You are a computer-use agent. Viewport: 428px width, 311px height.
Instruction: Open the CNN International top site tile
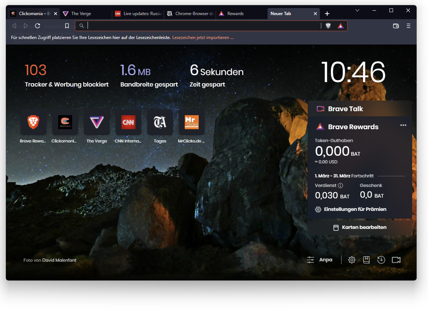[128, 122]
